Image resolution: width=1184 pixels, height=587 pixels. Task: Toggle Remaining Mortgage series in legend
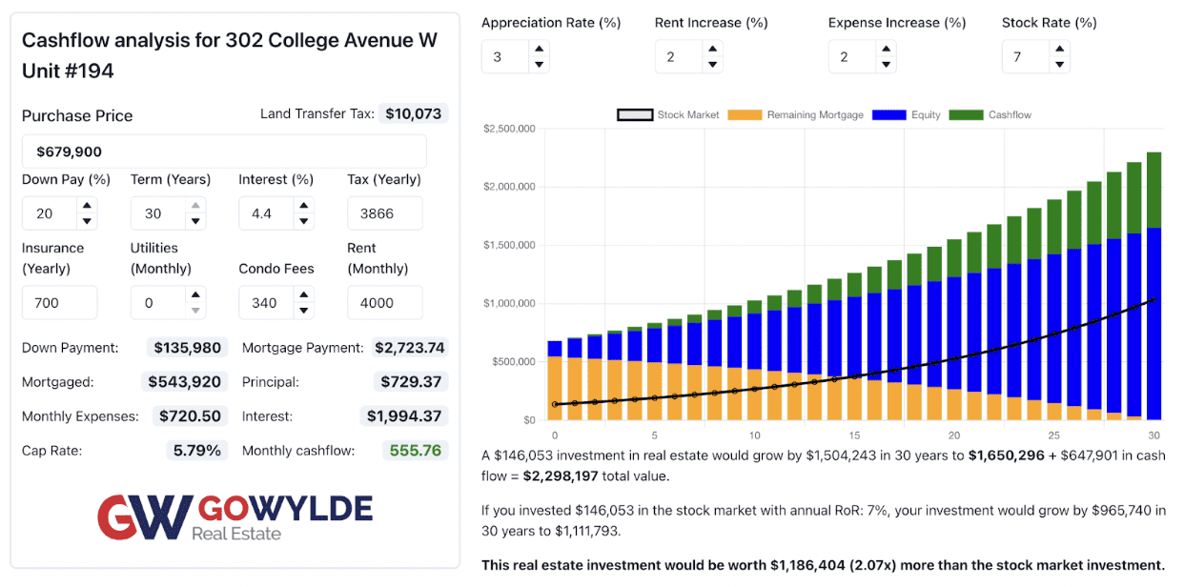pos(796,115)
